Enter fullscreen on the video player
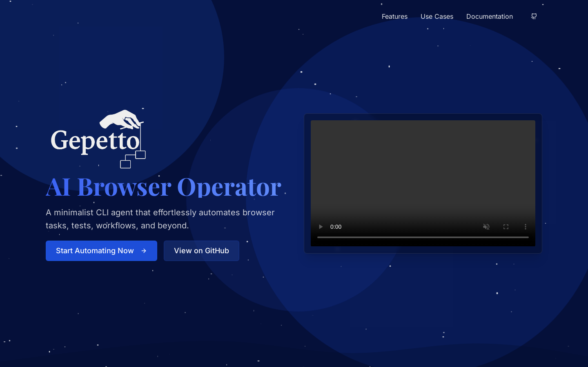 point(506,227)
